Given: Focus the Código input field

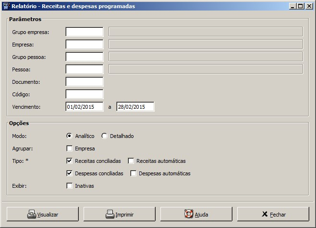Looking at the screenshot, I should coord(85,94).
